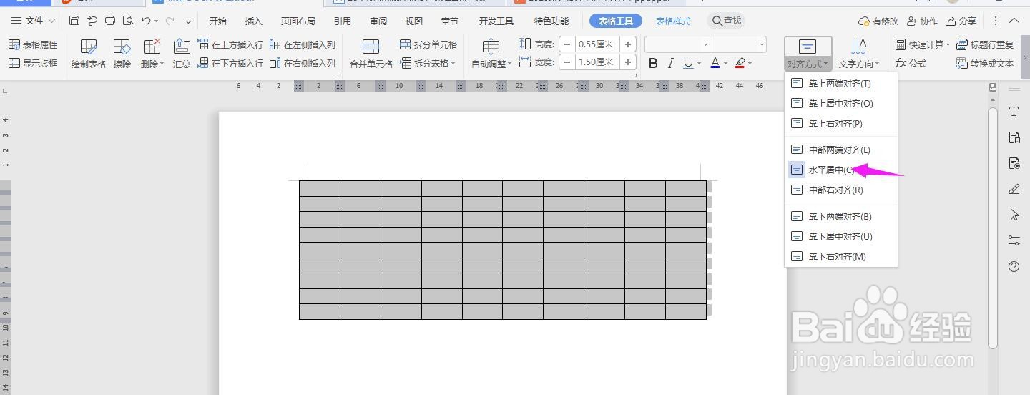Decrease column width with minus button

point(568,62)
